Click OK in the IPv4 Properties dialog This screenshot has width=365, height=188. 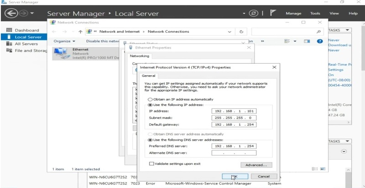(235, 176)
